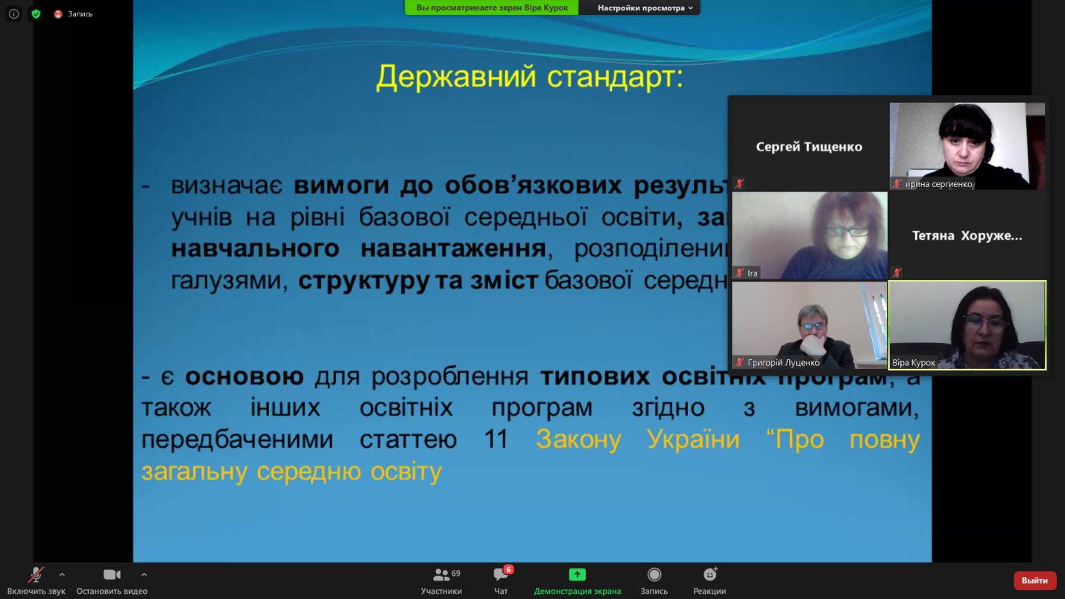1065x599 pixels.
Task: Click the green screen-viewing banner for Віра Курок
Action: pyautogui.click(x=492, y=7)
